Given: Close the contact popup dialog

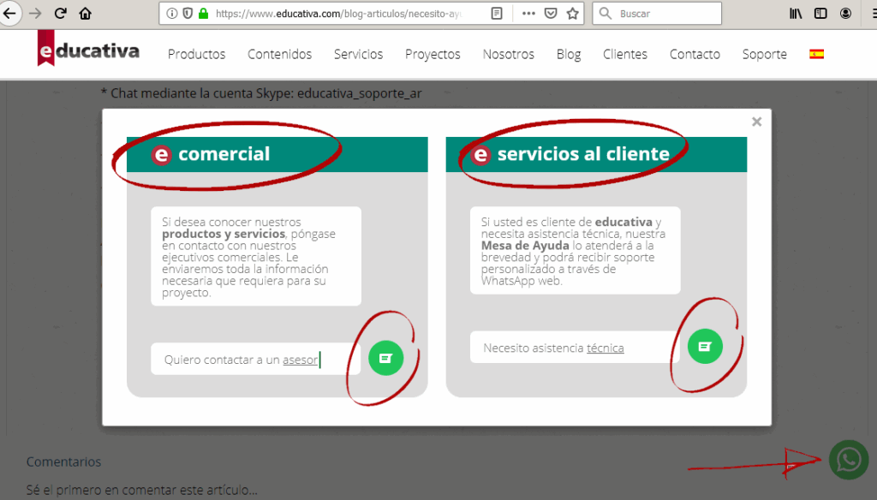Looking at the screenshot, I should tap(756, 122).
